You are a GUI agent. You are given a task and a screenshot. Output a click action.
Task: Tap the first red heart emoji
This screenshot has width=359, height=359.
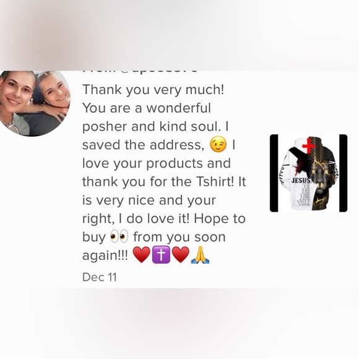click(x=142, y=254)
